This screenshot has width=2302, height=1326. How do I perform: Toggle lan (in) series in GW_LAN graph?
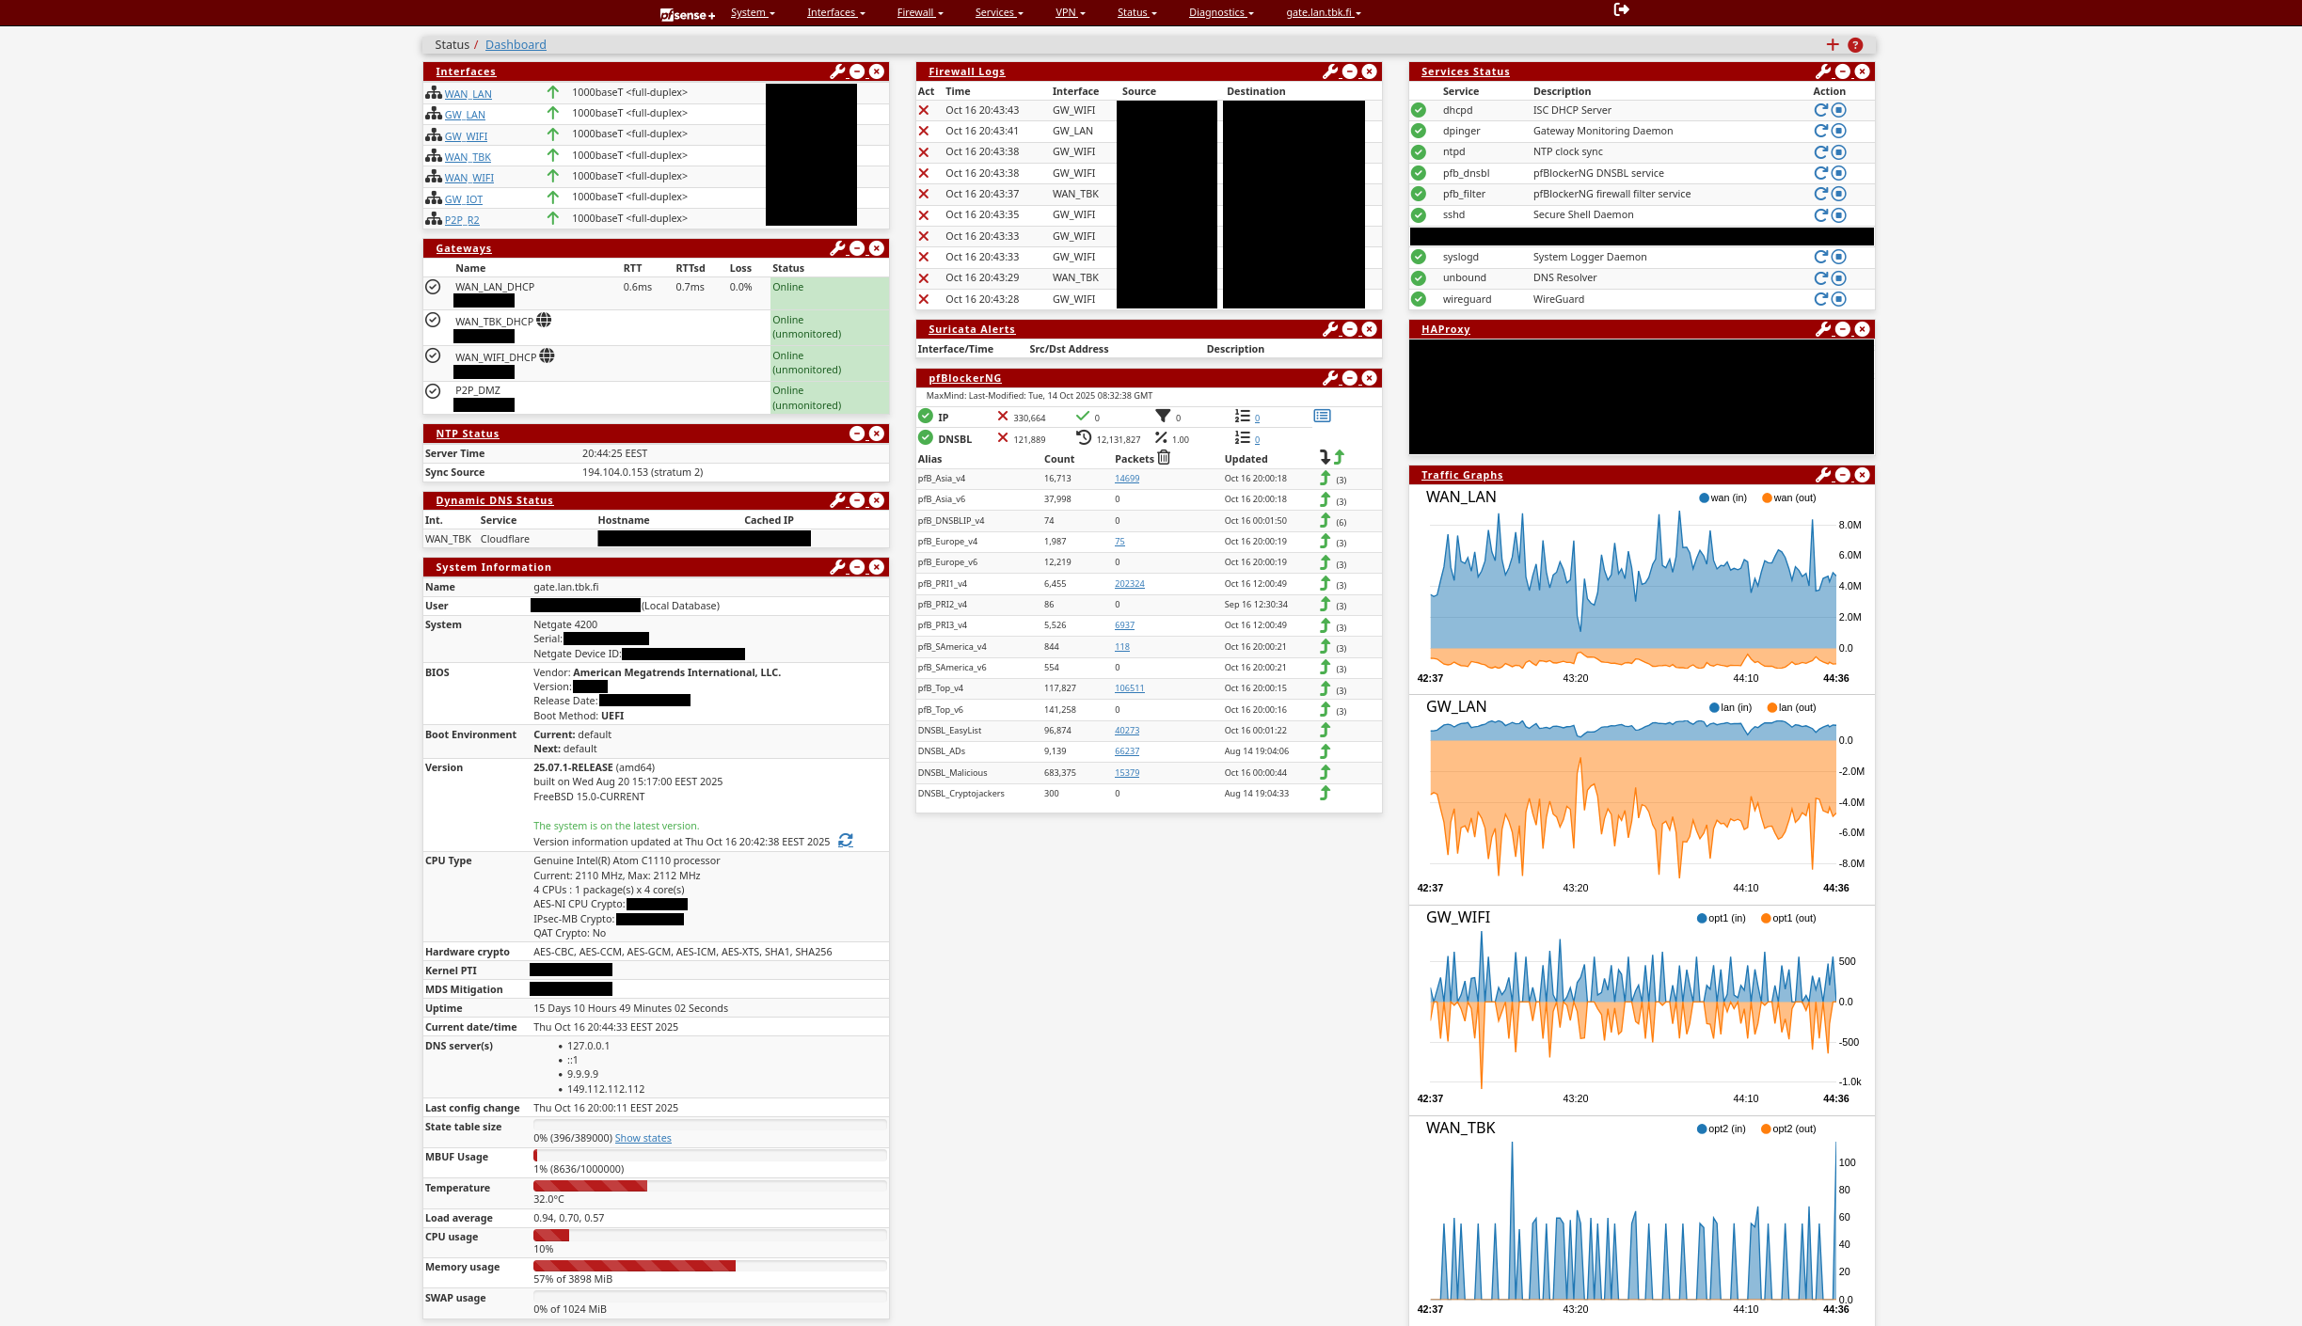click(1731, 707)
